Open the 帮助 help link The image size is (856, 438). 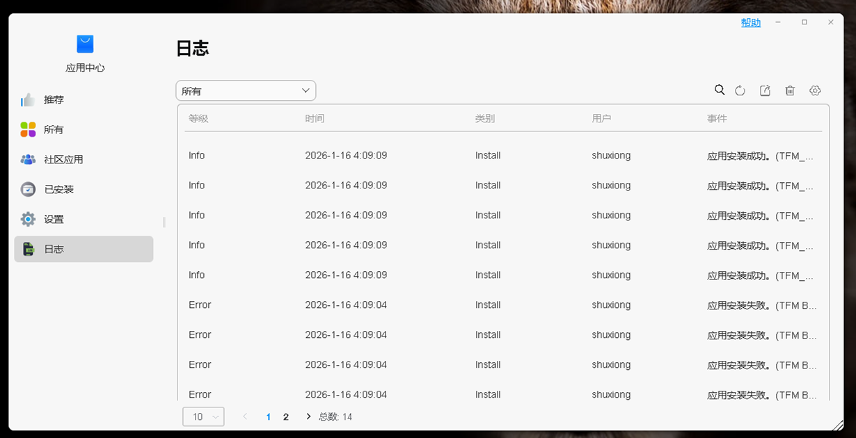click(750, 23)
